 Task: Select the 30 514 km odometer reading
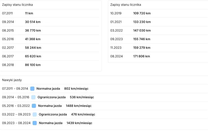33,22
